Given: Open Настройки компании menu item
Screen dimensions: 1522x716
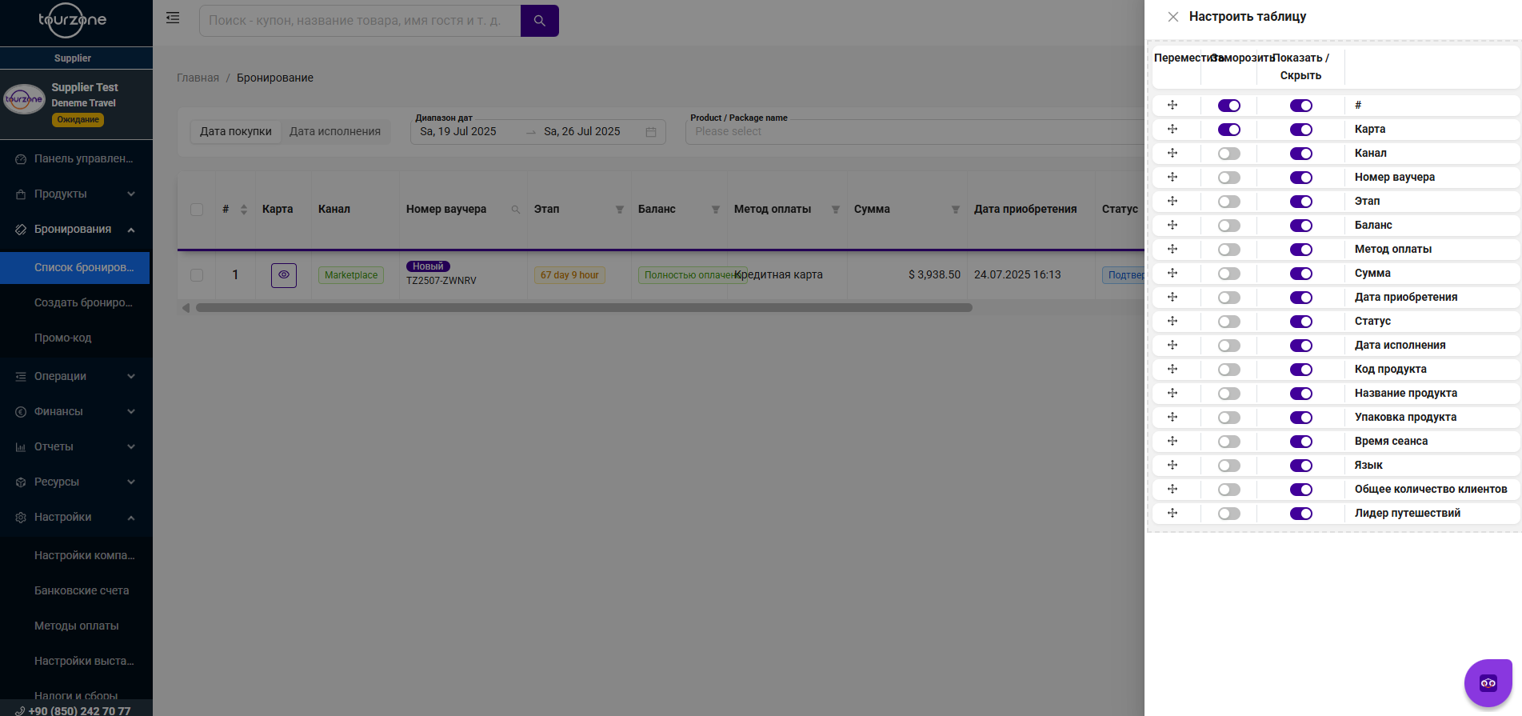Looking at the screenshot, I should tap(76, 555).
